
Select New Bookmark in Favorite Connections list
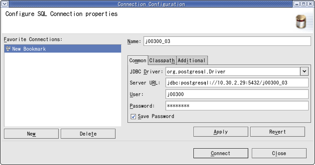click(63, 49)
